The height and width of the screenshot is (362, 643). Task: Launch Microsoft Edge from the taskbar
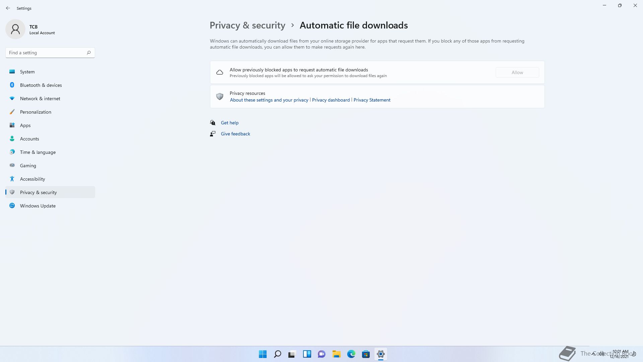(x=351, y=354)
